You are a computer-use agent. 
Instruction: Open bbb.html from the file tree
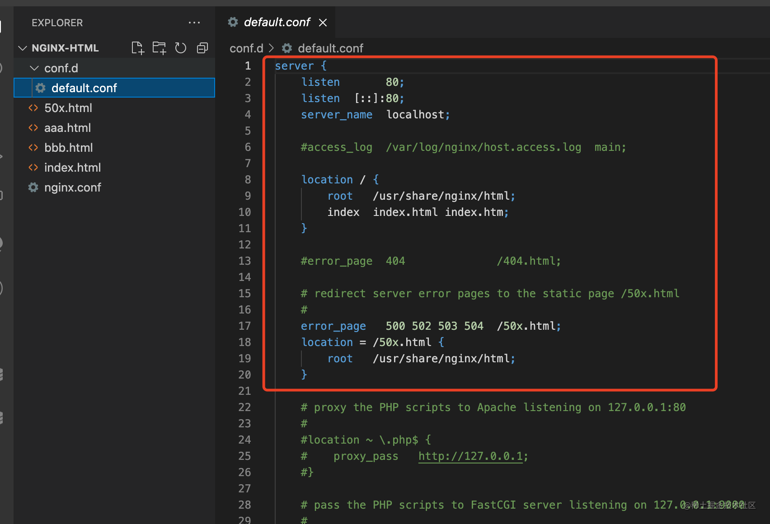click(x=69, y=148)
